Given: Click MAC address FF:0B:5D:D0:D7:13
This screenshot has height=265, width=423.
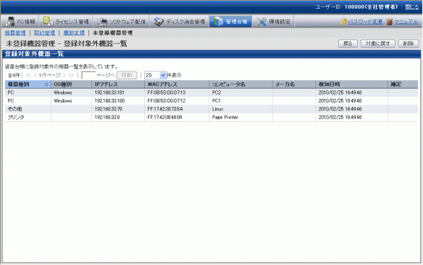Looking at the screenshot, I should [167, 92].
